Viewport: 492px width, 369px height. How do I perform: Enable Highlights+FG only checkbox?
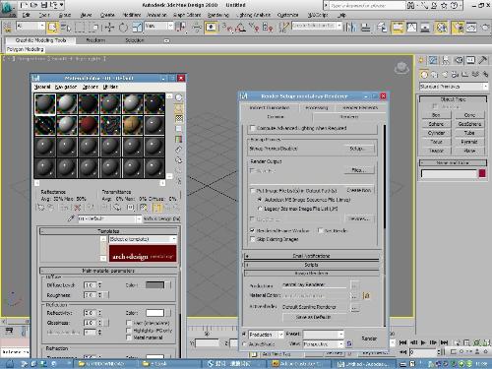click(x=129, y=331)
